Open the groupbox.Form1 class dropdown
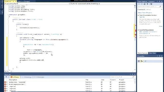164x92 pixels. [69, 4]
